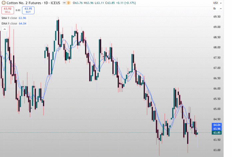Open the USX currency dropdown
232x157 pixels.
(216, 3)
